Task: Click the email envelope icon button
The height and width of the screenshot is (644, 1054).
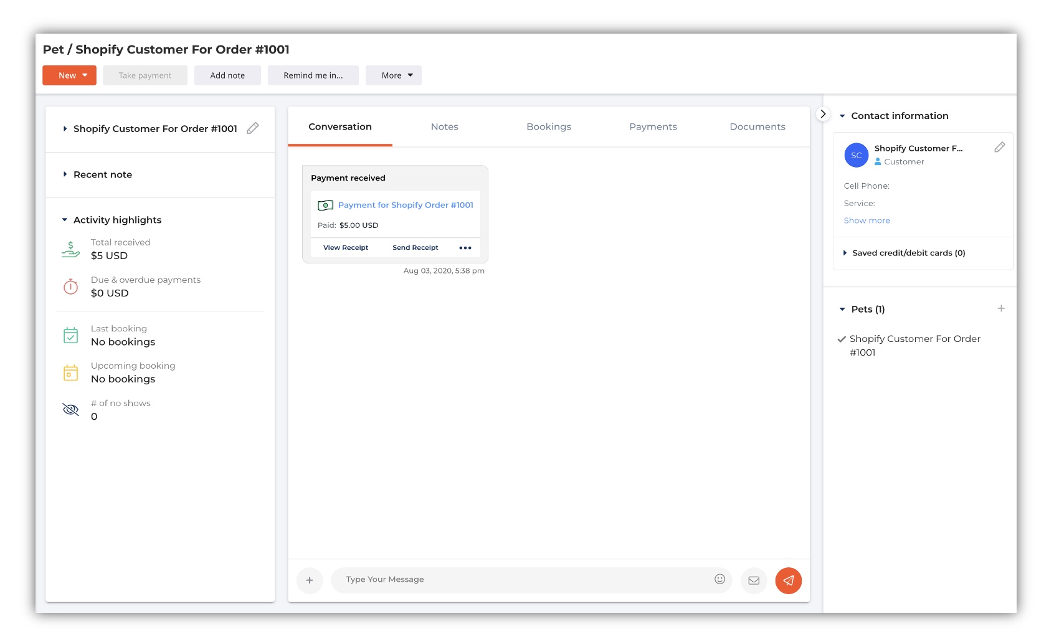Action: point(754,580)
